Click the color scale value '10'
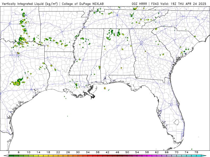The width and height of the screenshot is (210, 157). [x=29, y=152]
